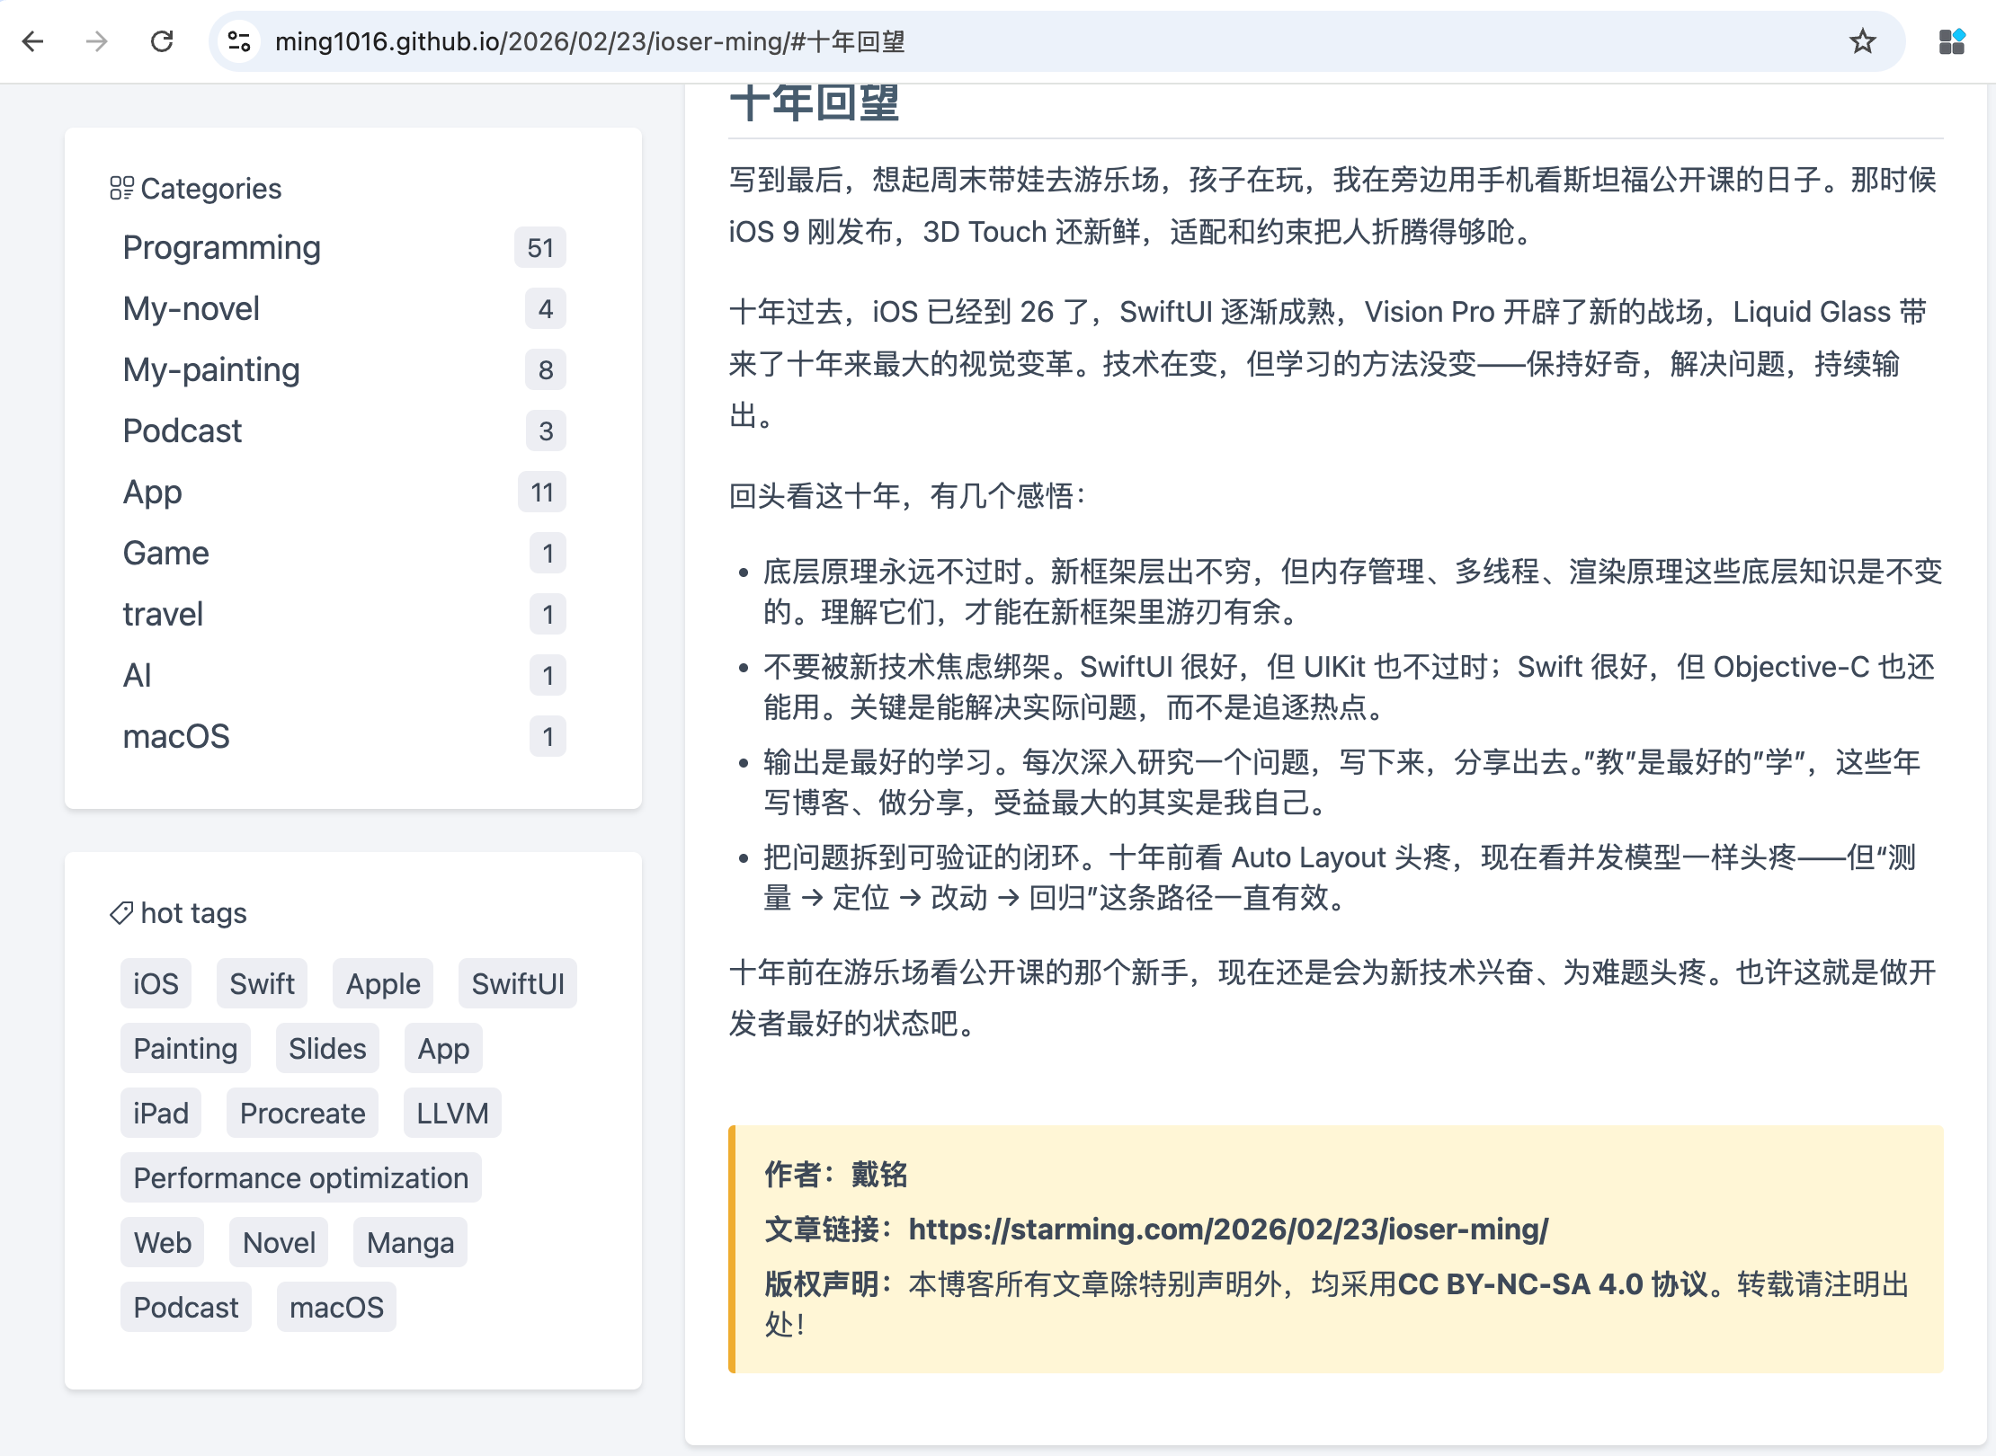This screenshot has width=1996, height=1456.
Task: Bookmark this page with the star
Action: (1862, 41)
